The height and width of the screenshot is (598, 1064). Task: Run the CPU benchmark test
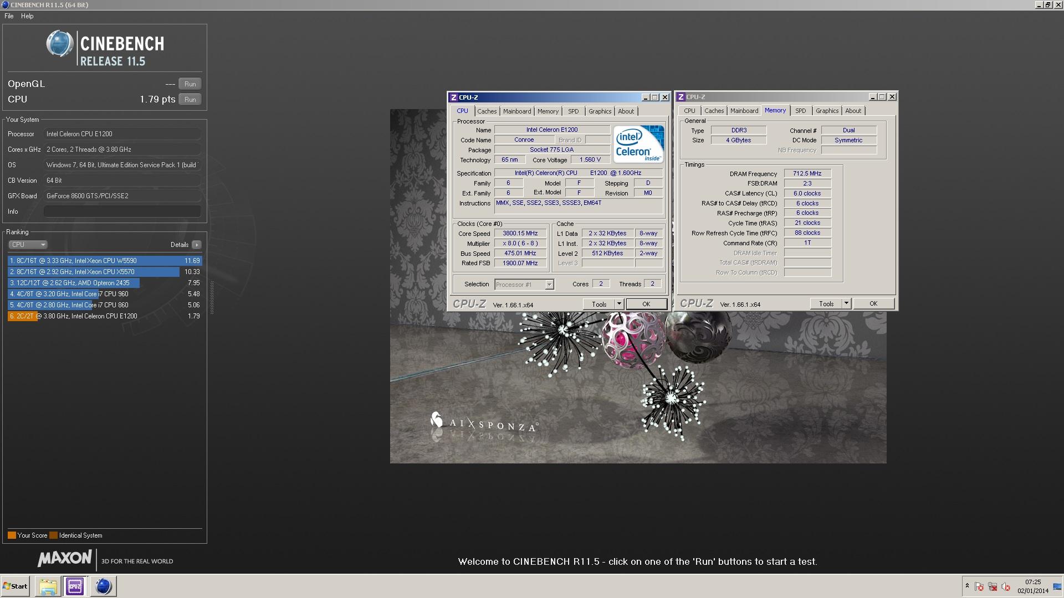[190, 100]
